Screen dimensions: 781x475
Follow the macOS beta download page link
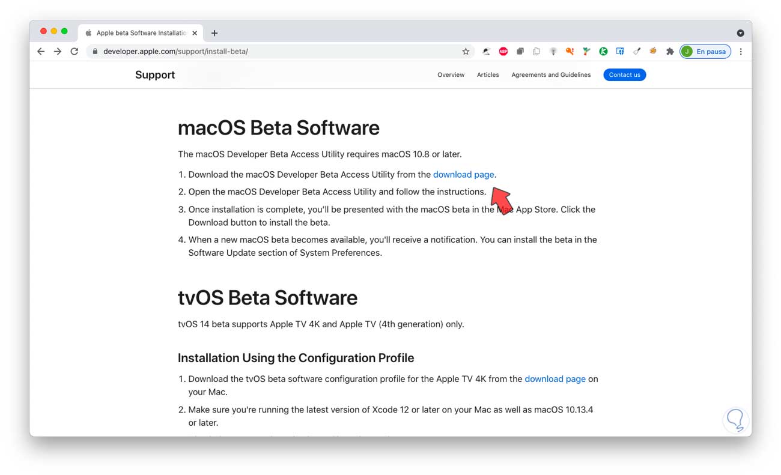[463, 175]
